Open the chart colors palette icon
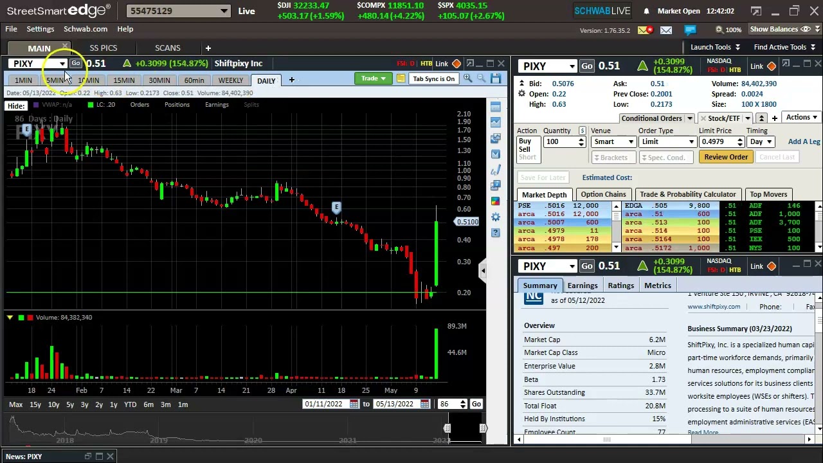The image size is (823, 463). (x=495, y=201)
